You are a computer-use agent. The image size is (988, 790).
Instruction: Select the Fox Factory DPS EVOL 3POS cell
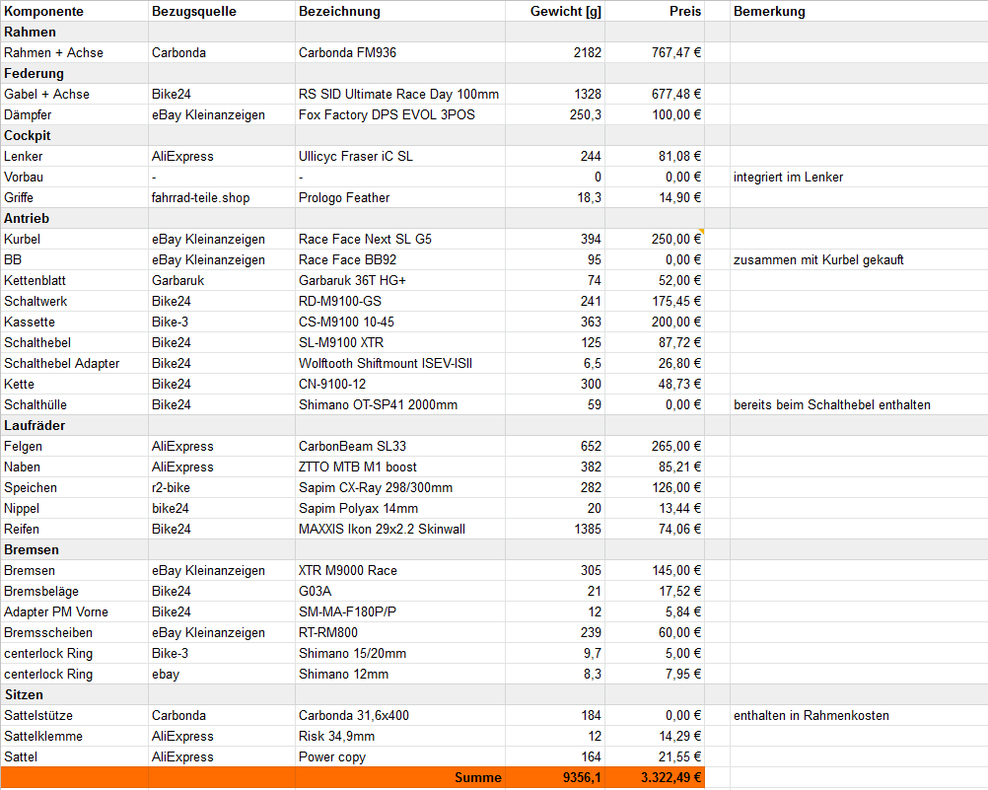[x=400, y=114]
